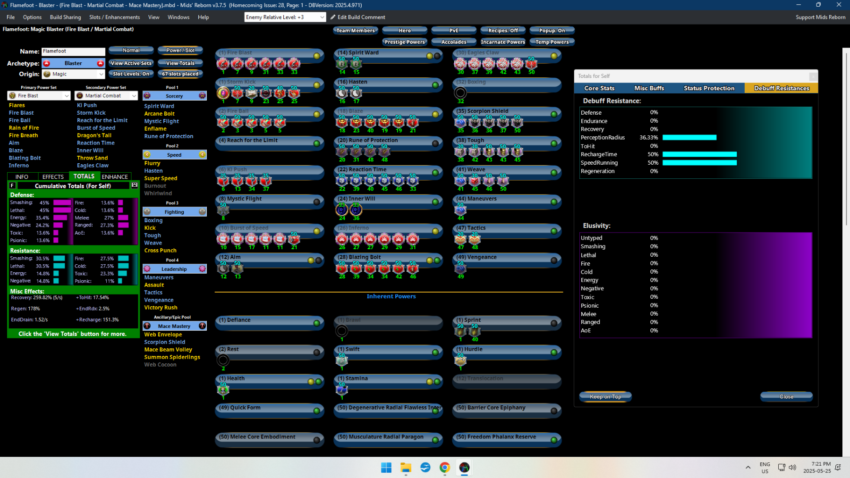Image resolution: width=850 pixels, height=478 pixels.
Task: Click the blaster icon beside Archetype label
Action: click(46, 63)
